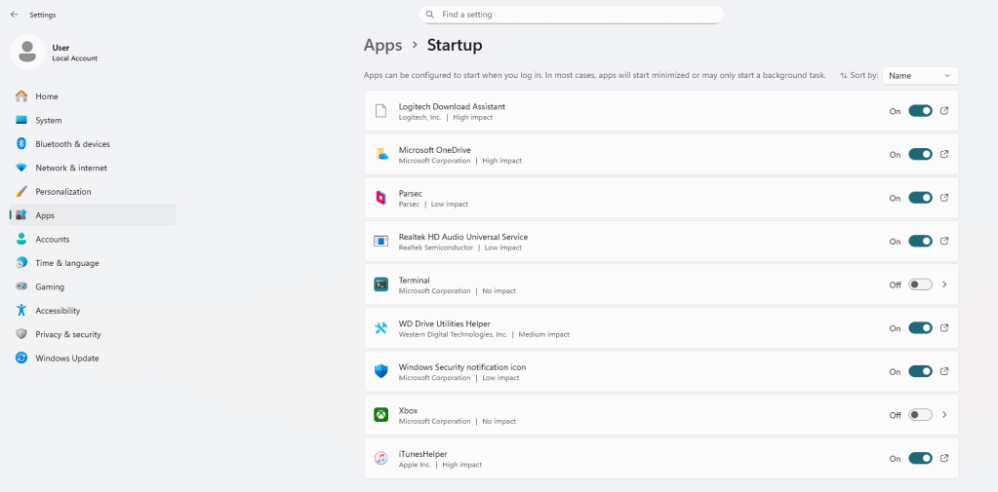The height and width of the screenshot is (492, 998).
Task: Click the Realtek HD Audio icon
Action: click(x=380, y=241)
